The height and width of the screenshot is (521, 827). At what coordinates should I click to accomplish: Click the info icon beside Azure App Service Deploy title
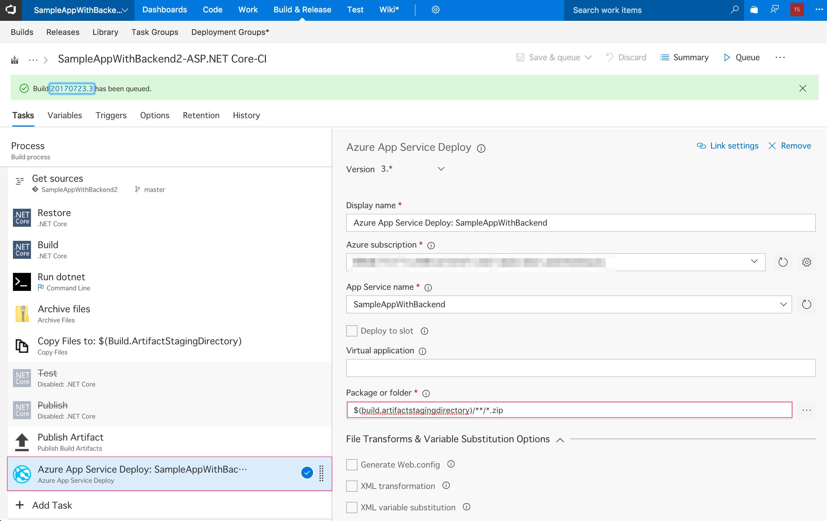coord(481,148)
